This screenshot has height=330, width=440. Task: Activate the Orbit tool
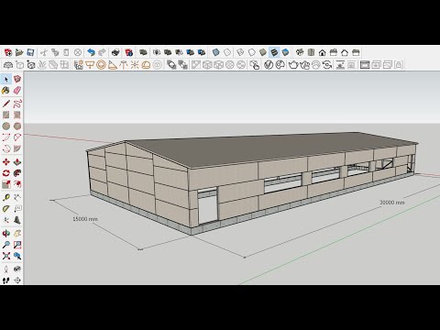tap(6, 234)
